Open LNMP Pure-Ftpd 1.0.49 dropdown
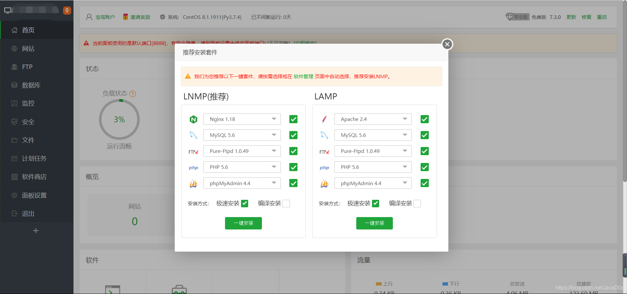 (242, 151)
